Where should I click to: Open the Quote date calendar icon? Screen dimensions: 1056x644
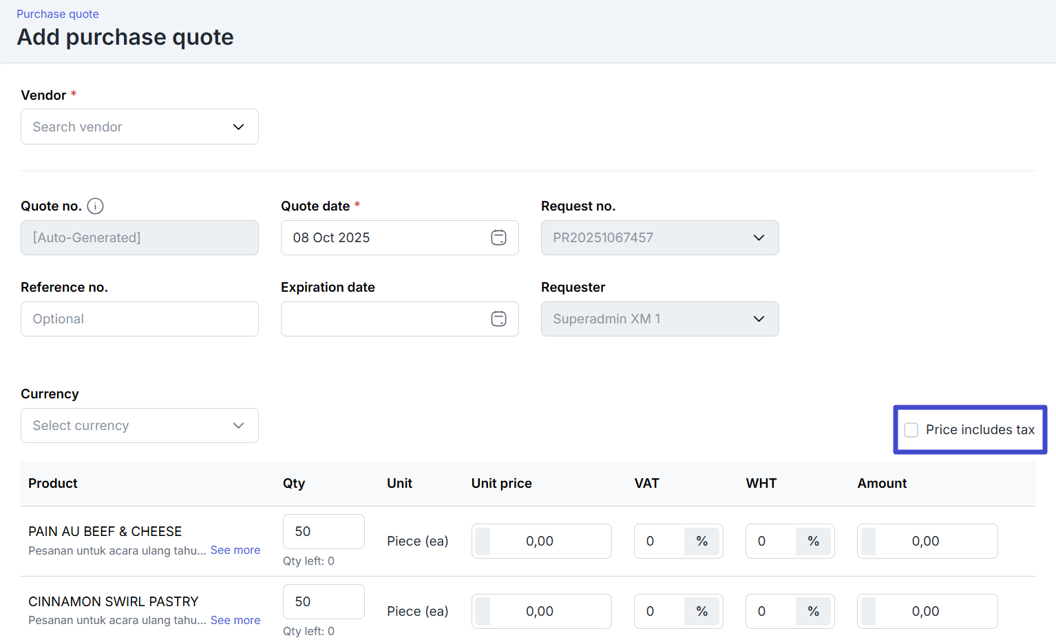click(498, 238)
